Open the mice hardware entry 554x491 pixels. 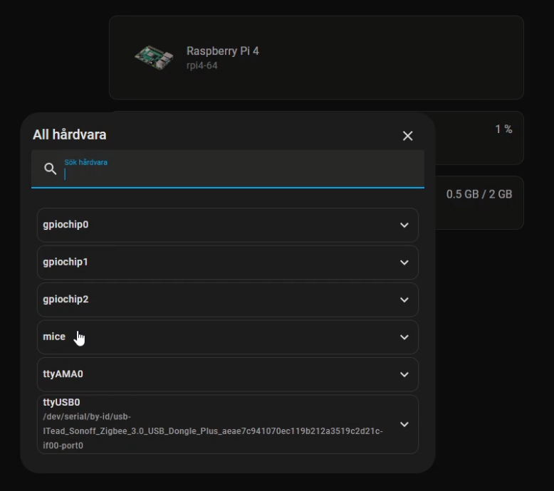[228, 337]
